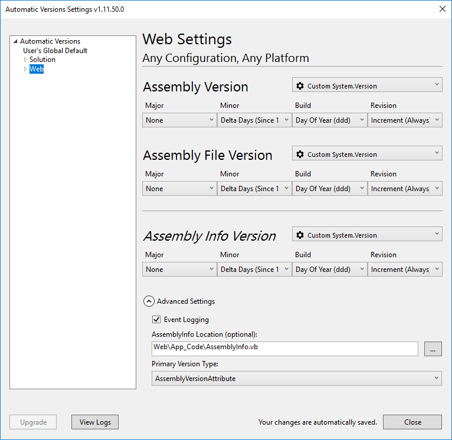Open the Assembly Version Minor dropdown
This screenshot has width=452, height=440.
[x=254, y=120]
